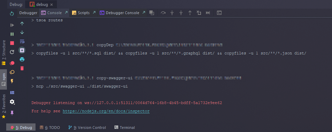This screenshot has height=132, width=332.
Task: Click the up stack trace arrow
Action: tap(22, 23)
